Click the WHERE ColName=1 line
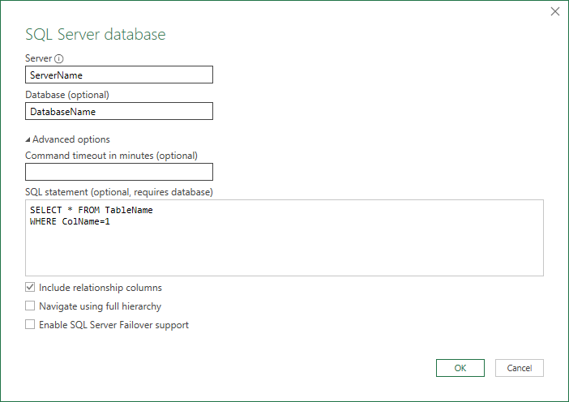 click(70, 221)
